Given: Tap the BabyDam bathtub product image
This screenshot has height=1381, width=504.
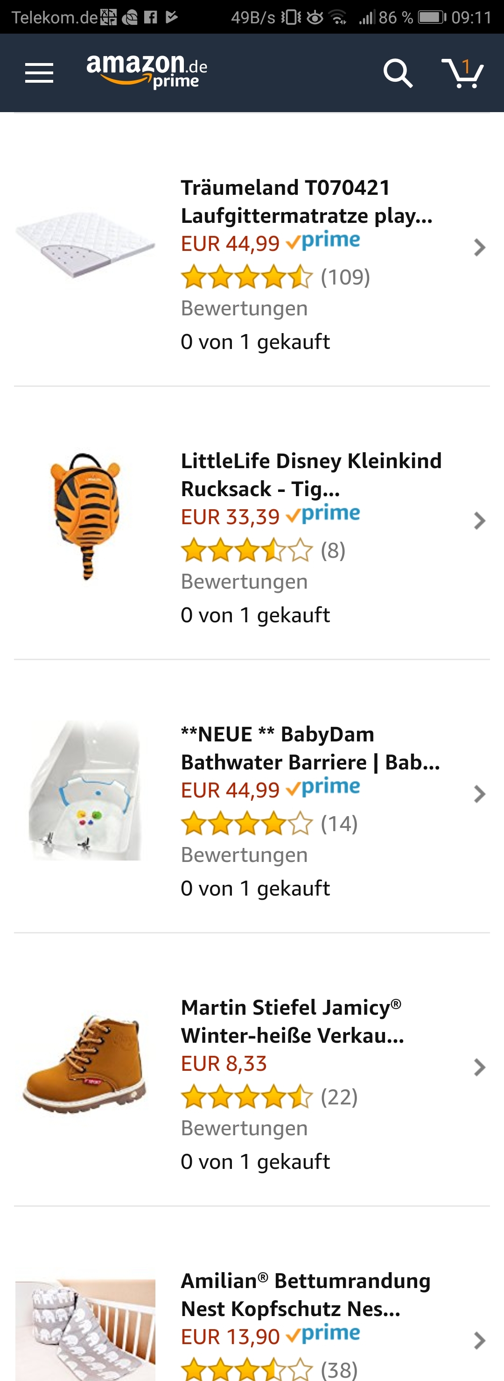Looking at the screenshot, I should point(85,791).
